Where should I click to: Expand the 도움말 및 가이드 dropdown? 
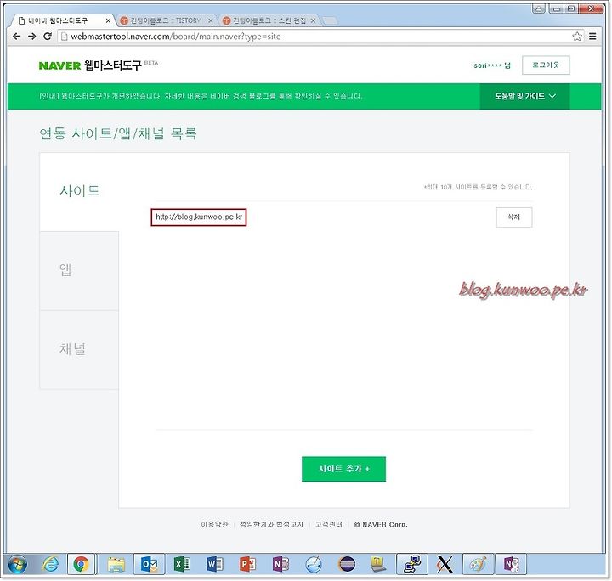(x=524, y=96)
